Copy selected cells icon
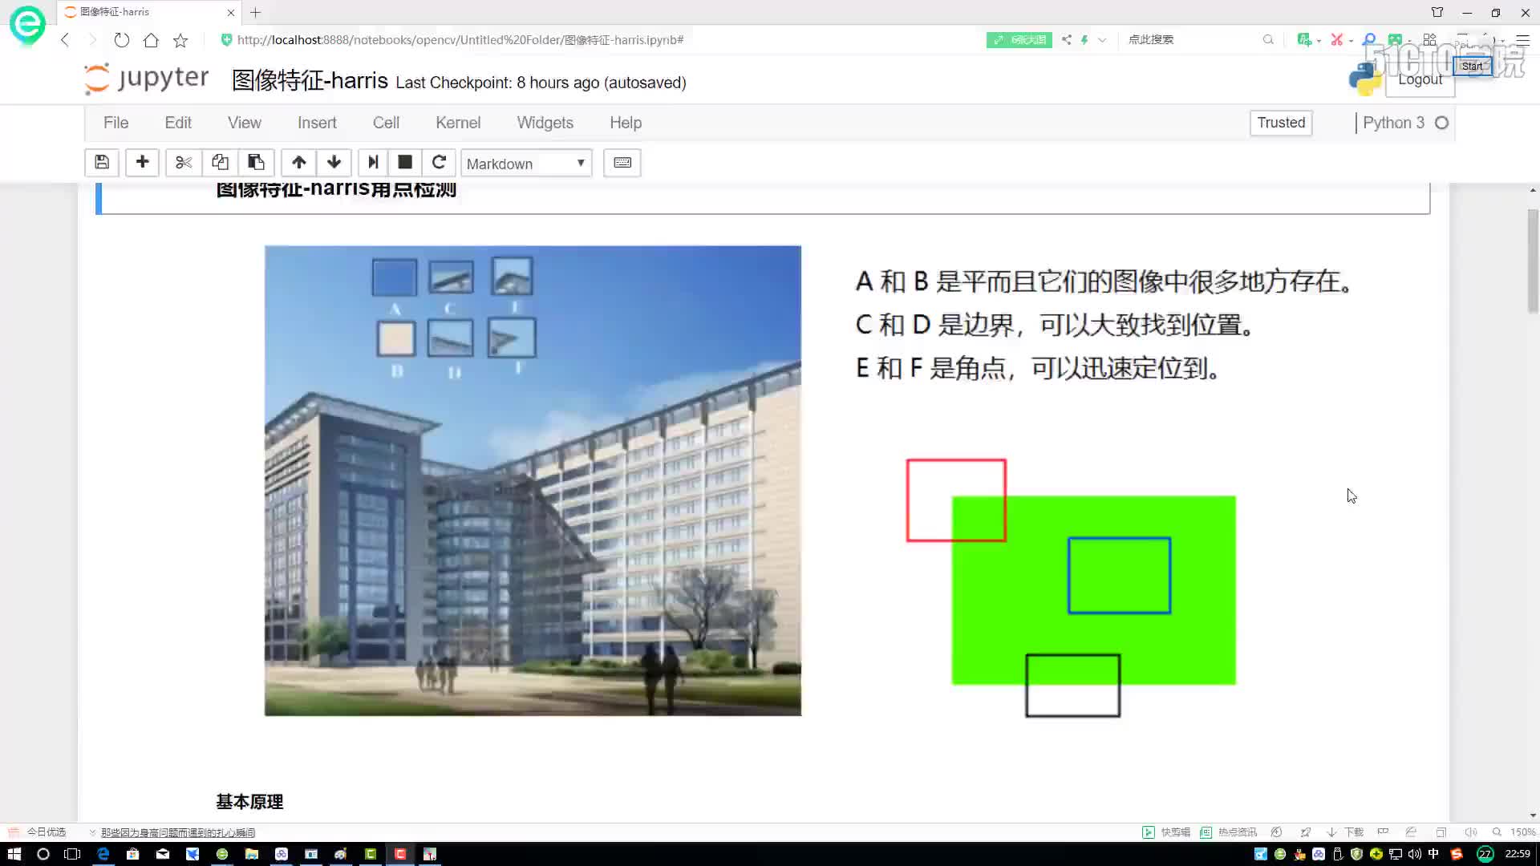The image size is (1540, 866). pos(220,163)
